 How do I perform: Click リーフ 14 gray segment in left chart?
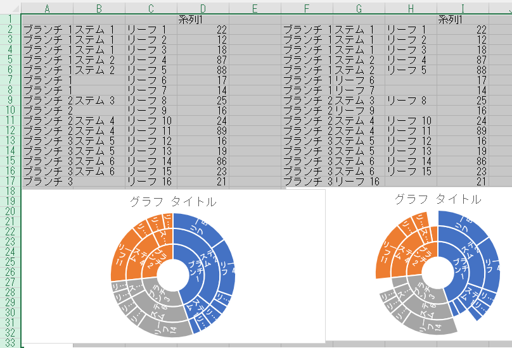click(x=165, y=328)
